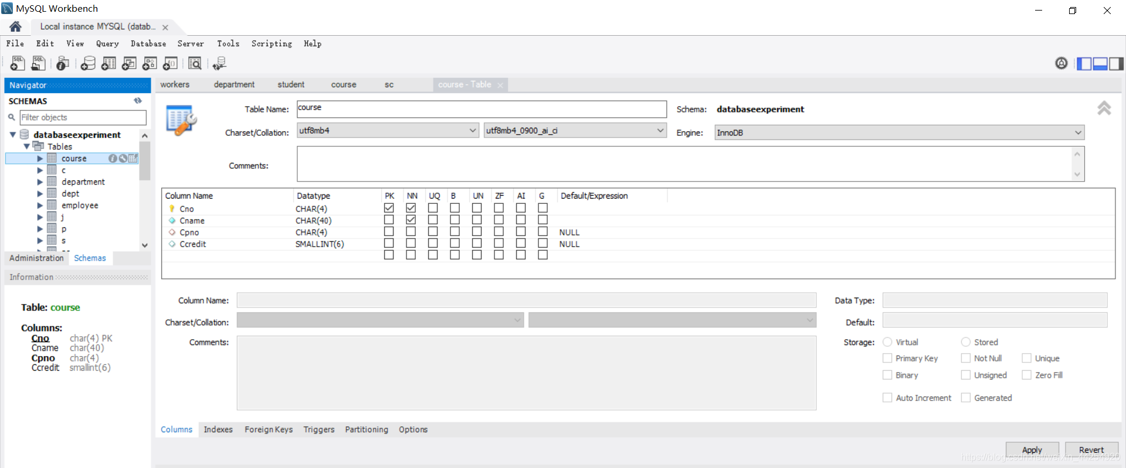Collapse the databaseexperiment schema node
The width and height of the screenshot is (1126, 468).
click(13, 135)
